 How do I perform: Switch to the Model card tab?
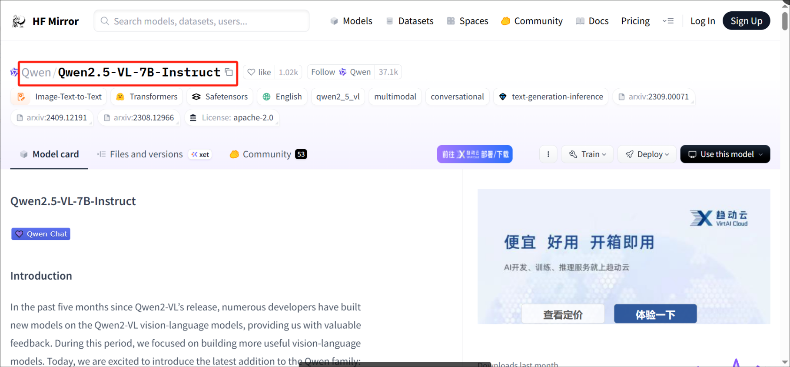pyautogui.click(x=49, y=154)
